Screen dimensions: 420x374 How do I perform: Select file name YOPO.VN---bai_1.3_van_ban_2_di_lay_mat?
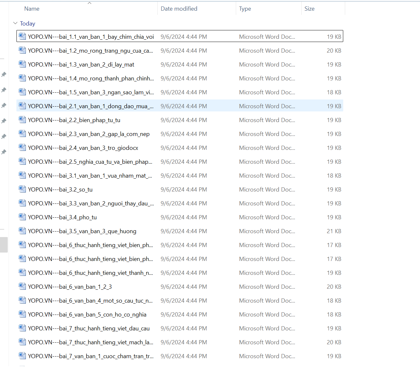(x=81, y=65)
